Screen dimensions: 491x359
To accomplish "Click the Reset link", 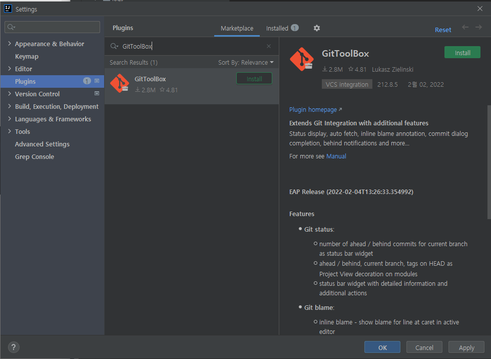I will click(x=443, y=30).
